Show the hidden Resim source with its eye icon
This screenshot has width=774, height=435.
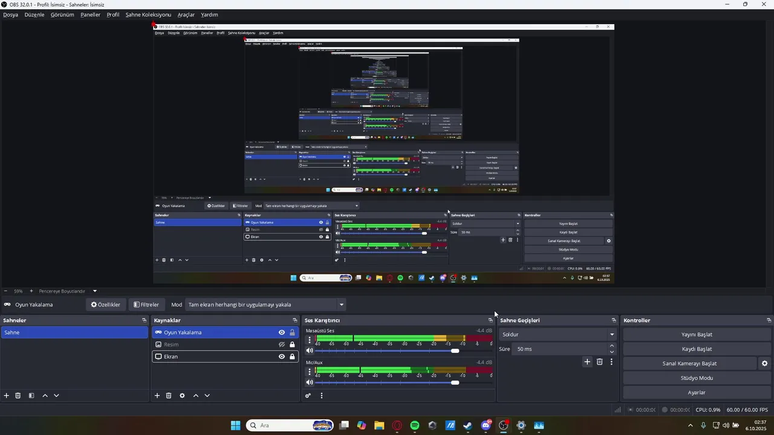point(282,344)
